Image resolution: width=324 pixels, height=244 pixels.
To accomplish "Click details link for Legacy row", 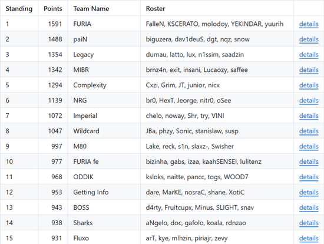I will coord(309,55).
